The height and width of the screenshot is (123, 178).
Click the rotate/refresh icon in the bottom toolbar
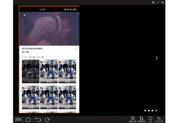[x=47, y=119]
